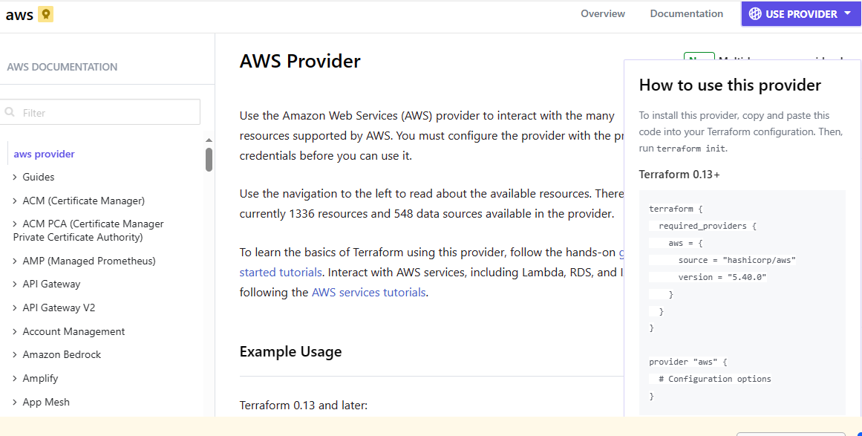Click the magnifier icon in Filter box

pos(10,112)
